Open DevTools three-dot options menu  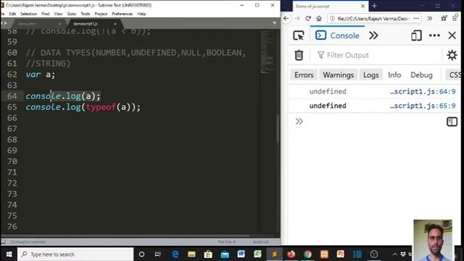pyautogui.click(x=434, y=36)
